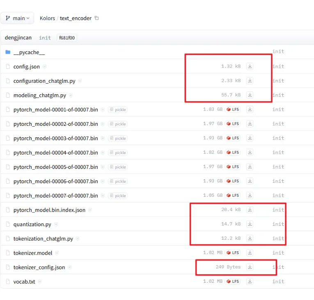Open the tokenization_chatglm.py file
314x300 pixels.
[43, 239]
